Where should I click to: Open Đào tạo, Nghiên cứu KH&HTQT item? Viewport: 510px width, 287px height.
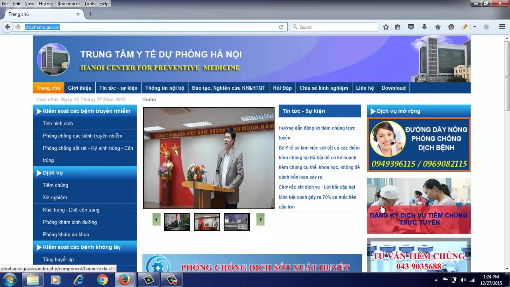pos(228,88)
